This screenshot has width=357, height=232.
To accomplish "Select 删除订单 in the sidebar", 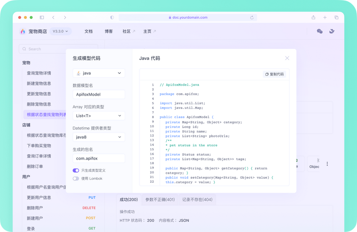I will [x=35, y=166].
